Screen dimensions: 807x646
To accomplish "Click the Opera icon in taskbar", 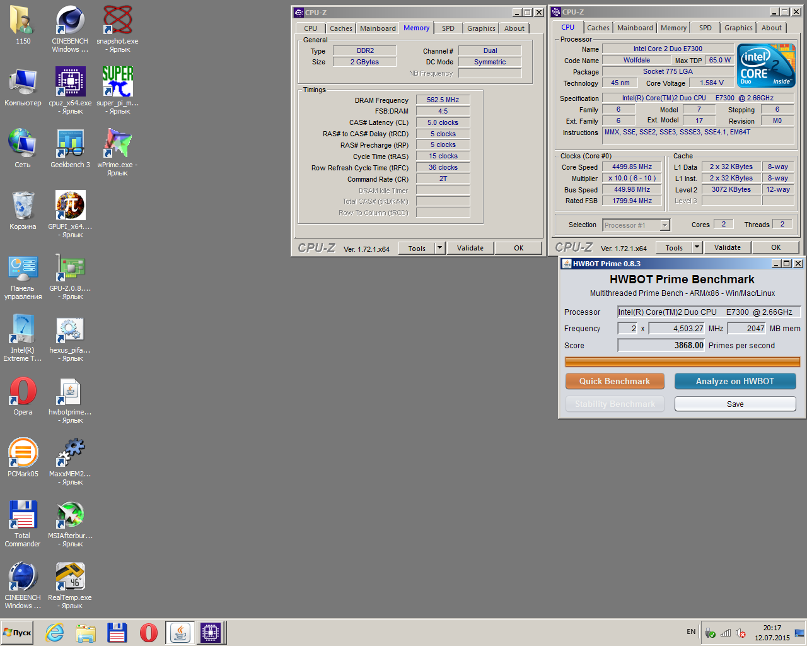I will pos(149,632).
